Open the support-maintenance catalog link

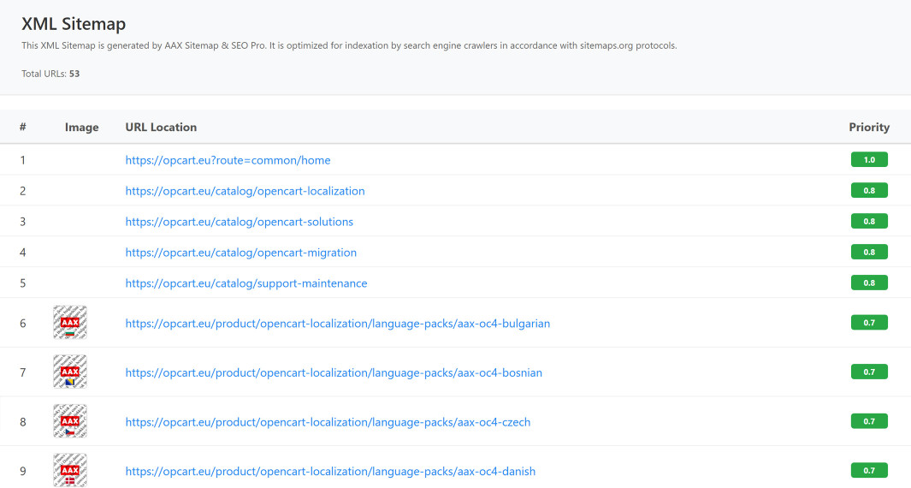click(x=245, y=283)
